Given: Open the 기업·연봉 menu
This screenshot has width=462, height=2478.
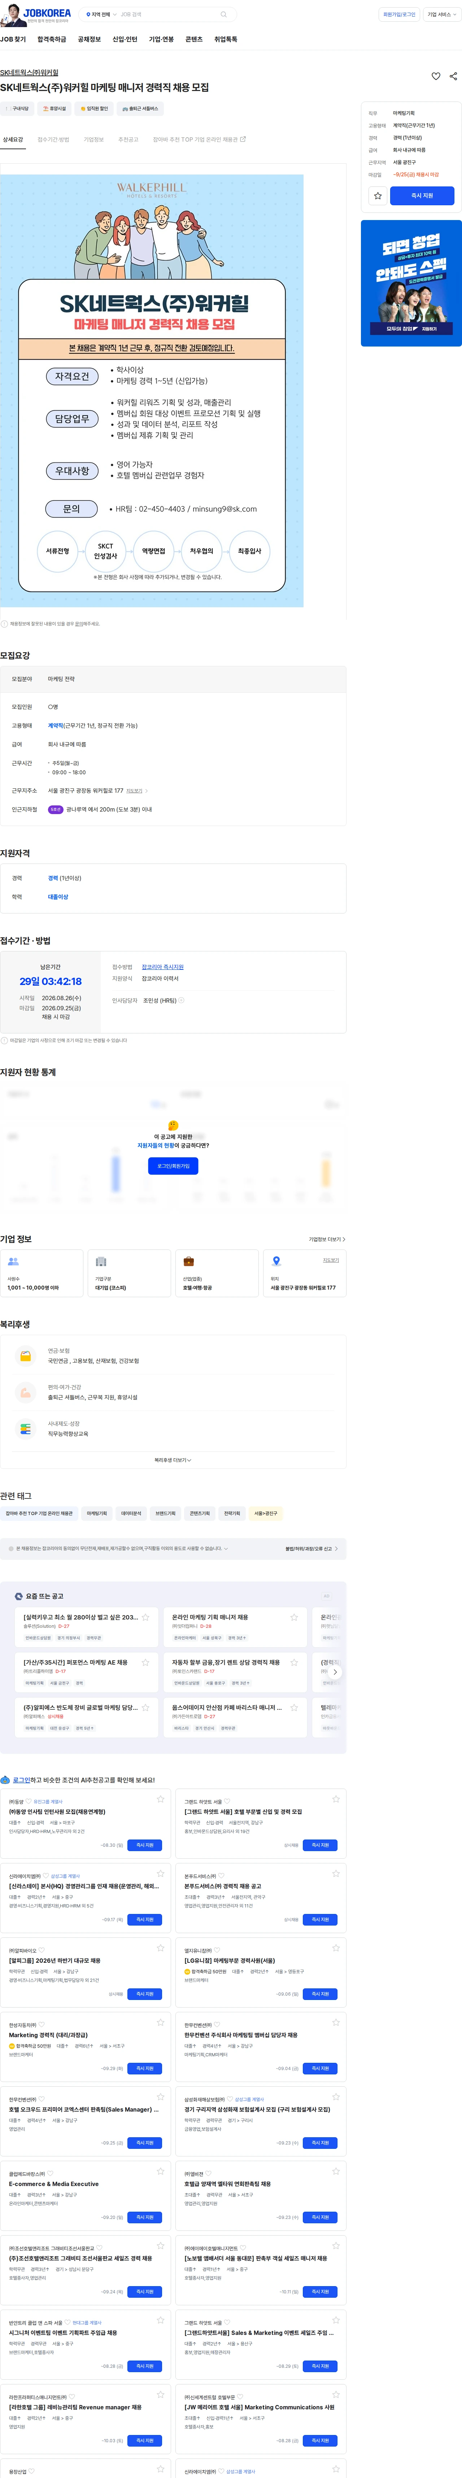Looking at the screenshot, I should point(161,39).
